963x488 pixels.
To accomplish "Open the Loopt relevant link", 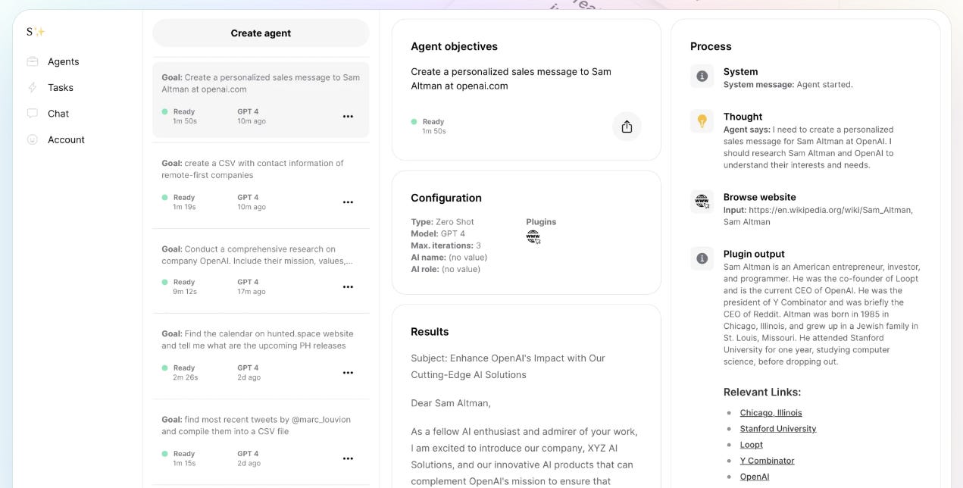I will point(752,445).
